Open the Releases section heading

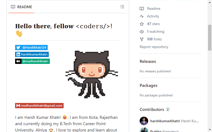148,62
